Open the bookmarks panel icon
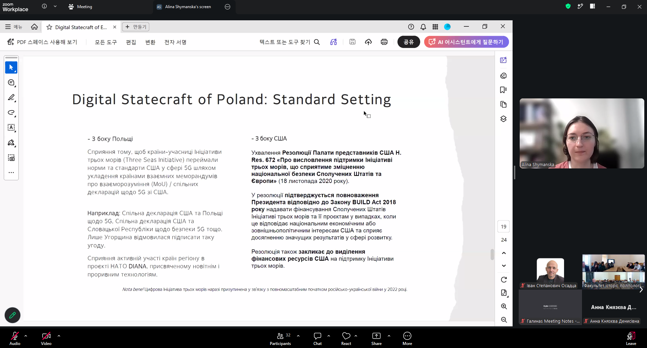Image resolution: width=647 pixels, height=348 pixels. pyautogui.click(x=503, y=90)
